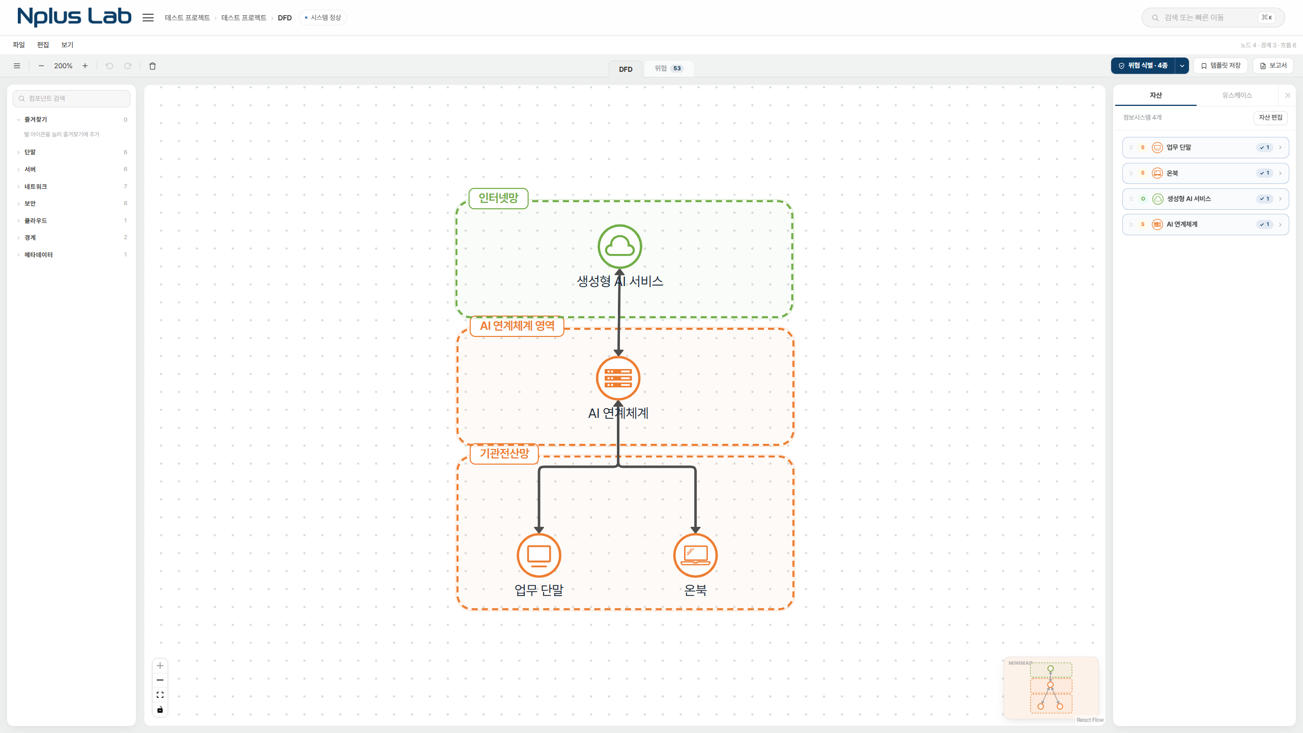Click the 시스템 정상 status badge
The width and height of the screenshot is (1303, 733).
coord(323,18)
